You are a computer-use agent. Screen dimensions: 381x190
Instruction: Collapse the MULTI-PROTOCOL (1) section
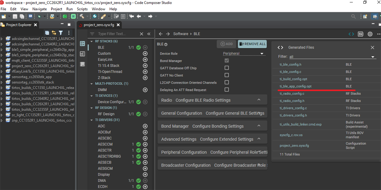[92, 84]
